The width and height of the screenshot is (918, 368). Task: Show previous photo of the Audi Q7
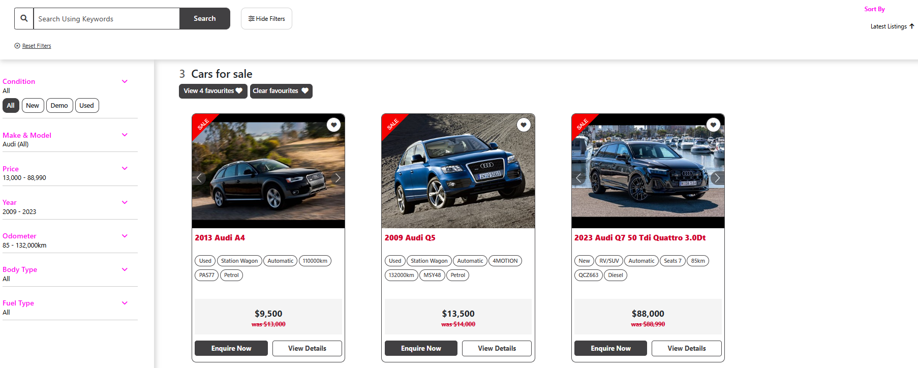tap(578, 178)
